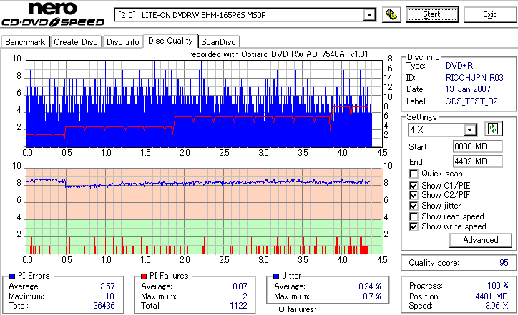518x315 pixels.
Task: Click the Start button
Action: pos(432,15)
